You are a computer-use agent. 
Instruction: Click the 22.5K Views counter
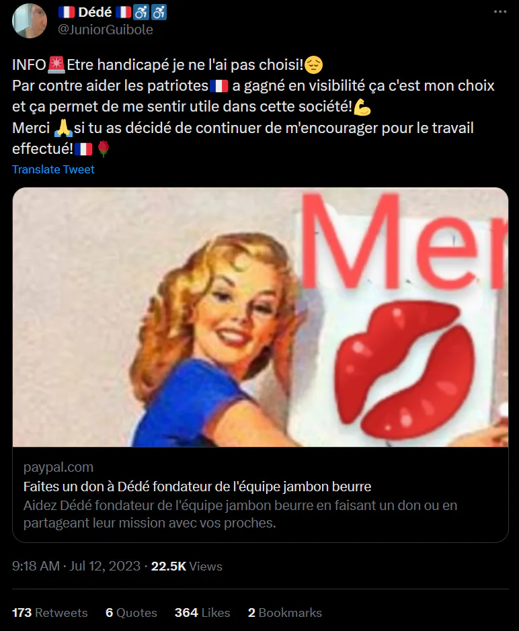pos(186,566)
